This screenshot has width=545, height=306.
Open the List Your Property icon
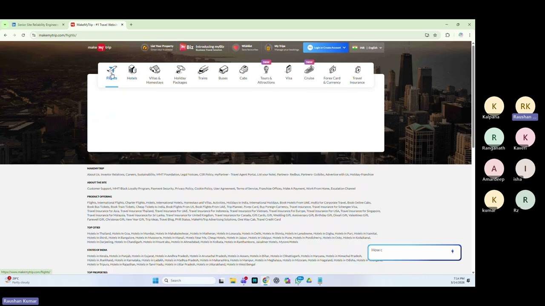click(x=145, y=48)
